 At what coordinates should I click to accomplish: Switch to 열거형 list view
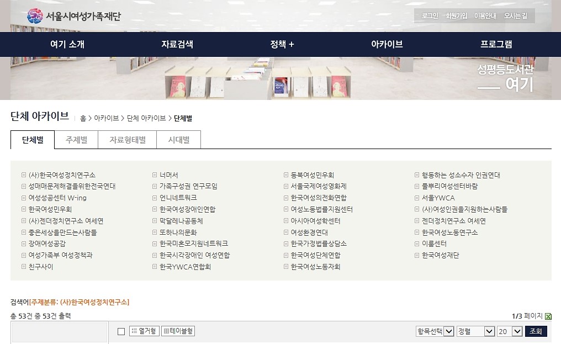click(x=144, y=331)
